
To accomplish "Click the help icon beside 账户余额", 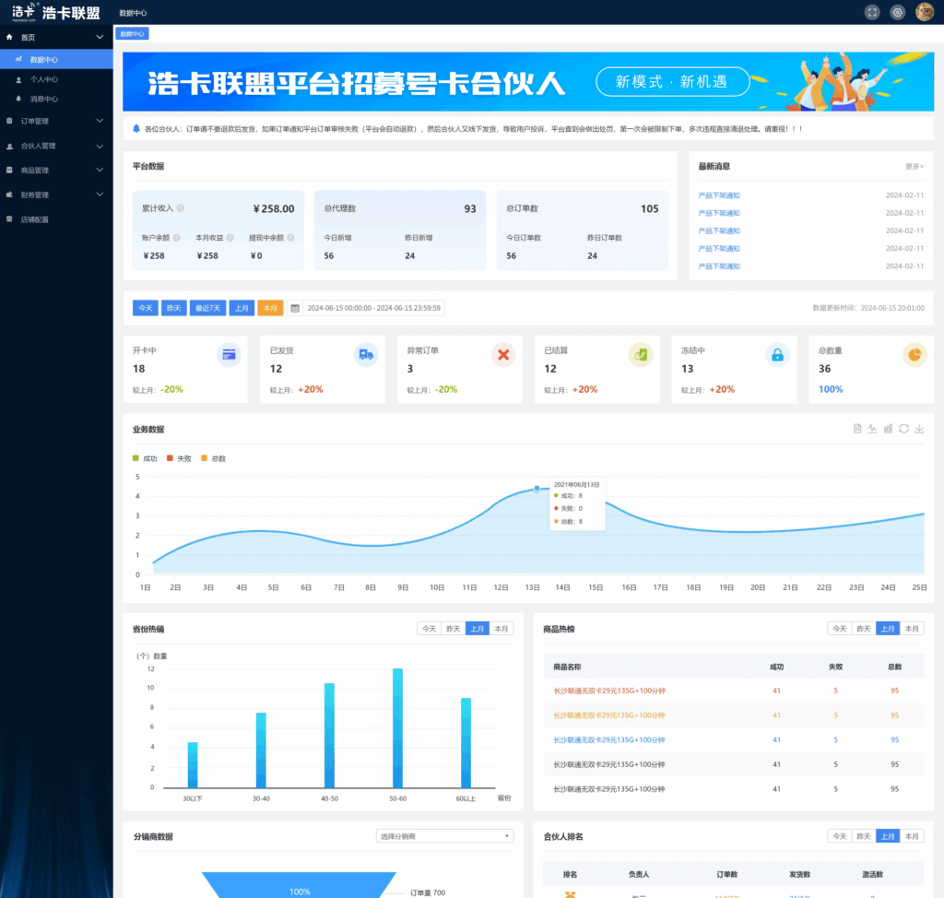I will point(176,238).
